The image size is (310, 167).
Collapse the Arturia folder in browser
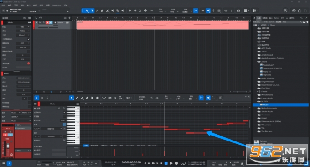pyautogui.click(x=257, y=62)
